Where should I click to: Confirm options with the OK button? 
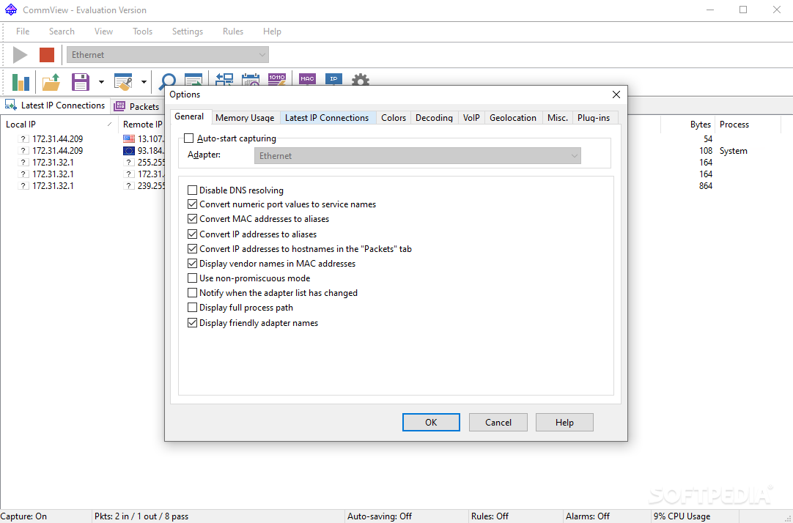431,423
